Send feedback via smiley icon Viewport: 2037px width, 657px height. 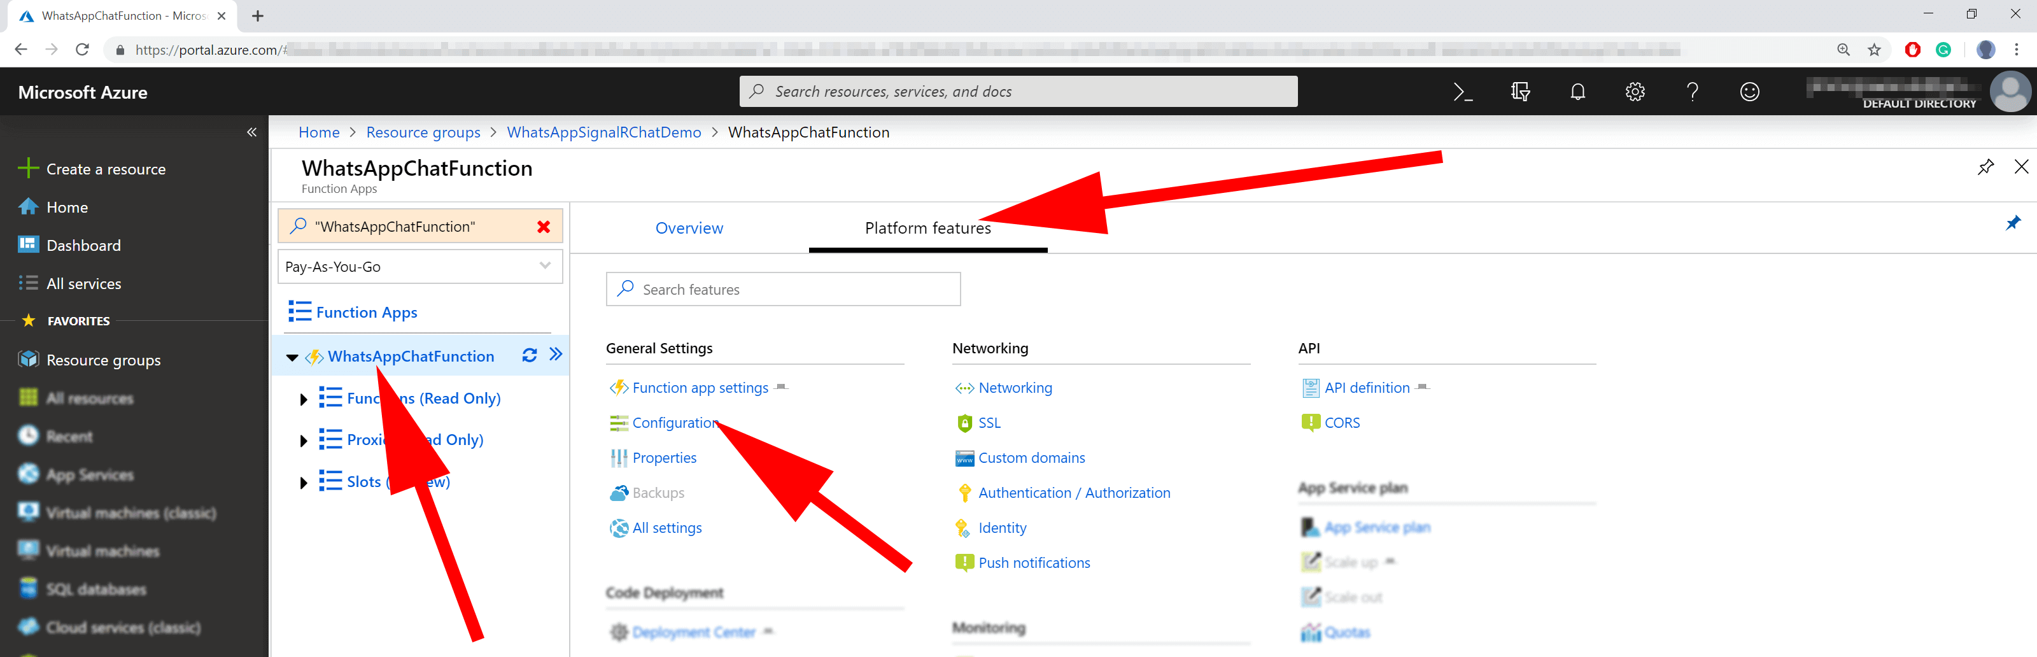pyautogui.click(x=1749, y=92)
